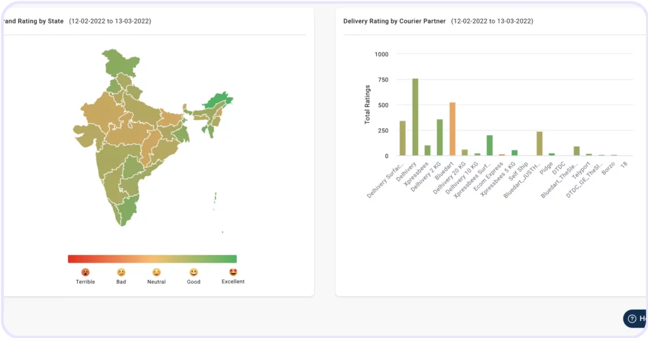Select the Xpressbees 5 KG bar
Image resolution: width=648 pixels, height=338 pixels.
(x=514, y=153)
